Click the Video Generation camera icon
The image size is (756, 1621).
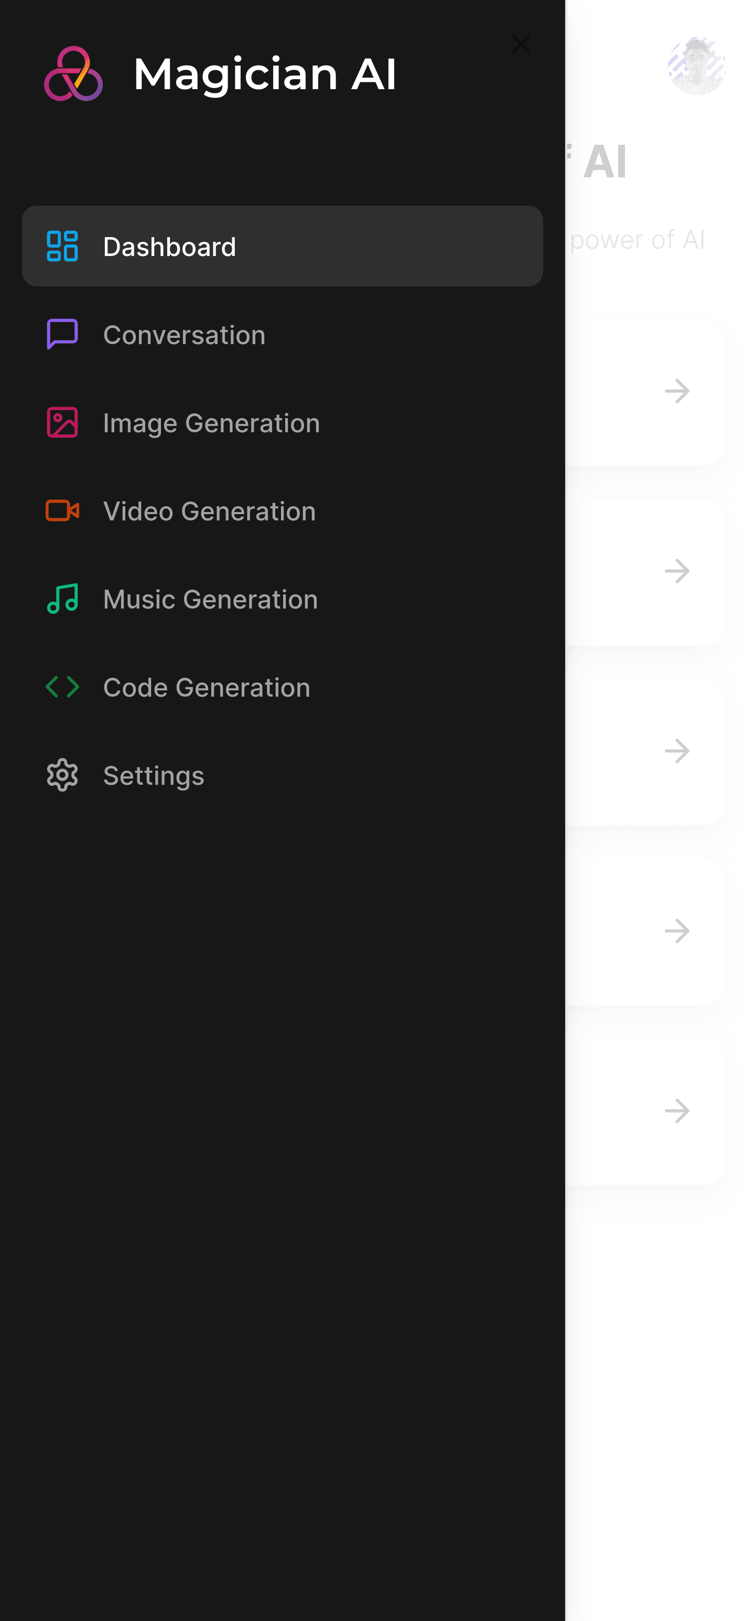tap(62, 510)
